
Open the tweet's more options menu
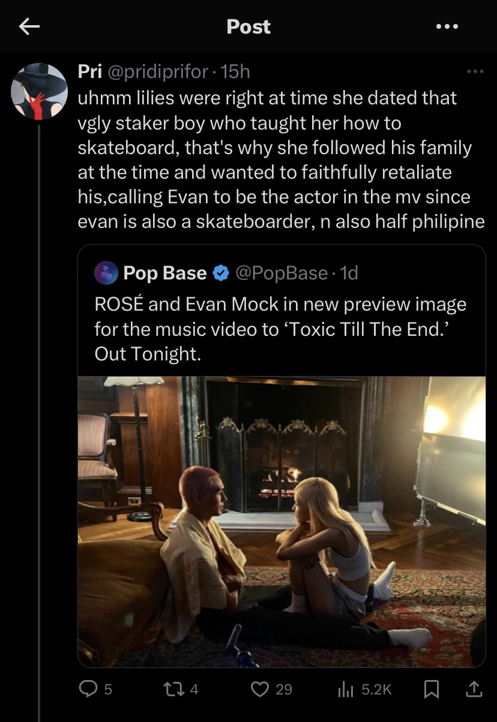point(475,72)
